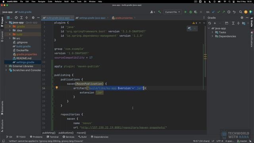This screenshot has width=254, height=143.
Task: Expand the src folder
Action: click(10, 38)
